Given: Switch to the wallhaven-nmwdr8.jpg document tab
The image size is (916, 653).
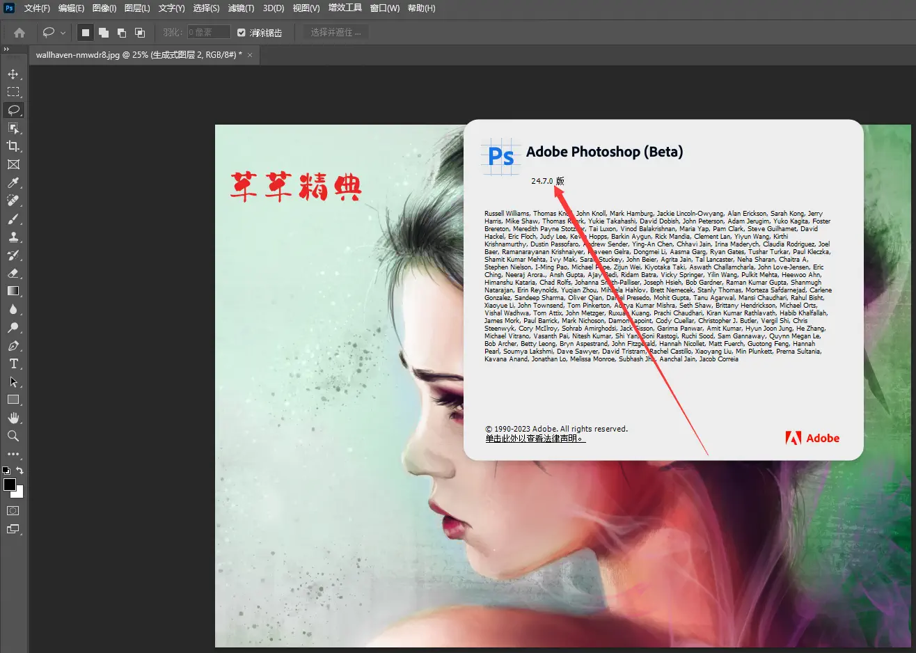Looking at the screenshot, I should pyautogui.click(x=139, y=54).
